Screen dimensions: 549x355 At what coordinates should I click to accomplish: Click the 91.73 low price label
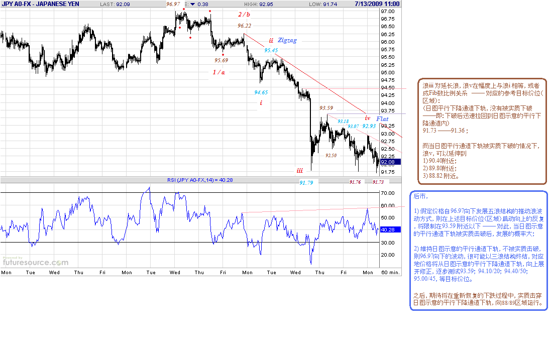pos(378,182)
